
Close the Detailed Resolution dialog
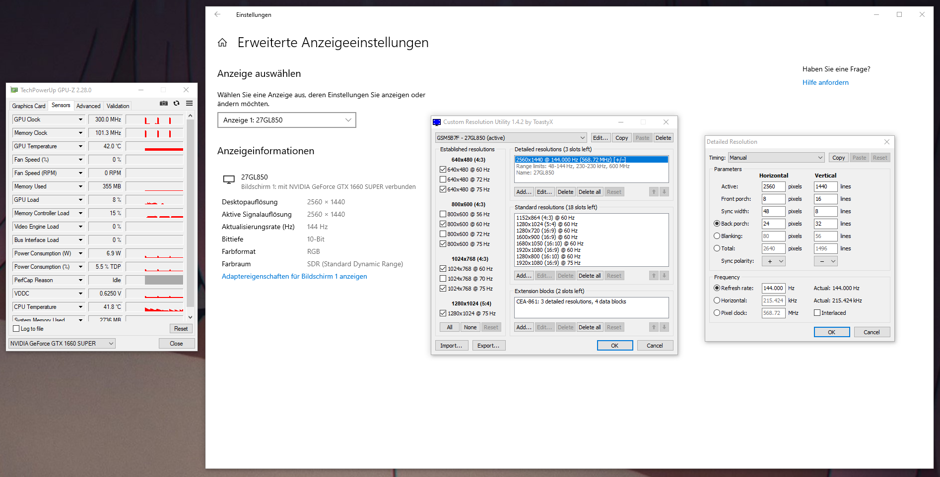pyautogui.click(x=887, y=142)
